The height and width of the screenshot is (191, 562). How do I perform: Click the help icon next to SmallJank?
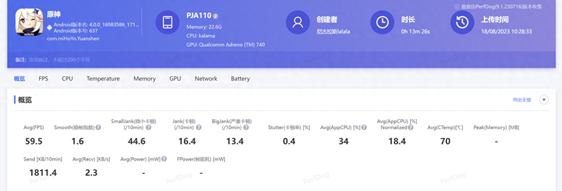pos(148,127)
